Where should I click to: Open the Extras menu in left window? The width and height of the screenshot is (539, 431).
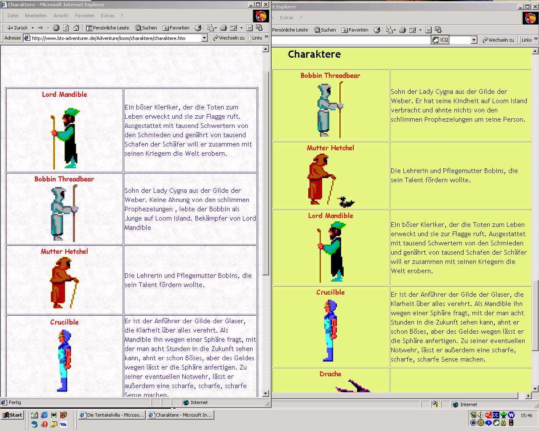(x=107, y=16)
